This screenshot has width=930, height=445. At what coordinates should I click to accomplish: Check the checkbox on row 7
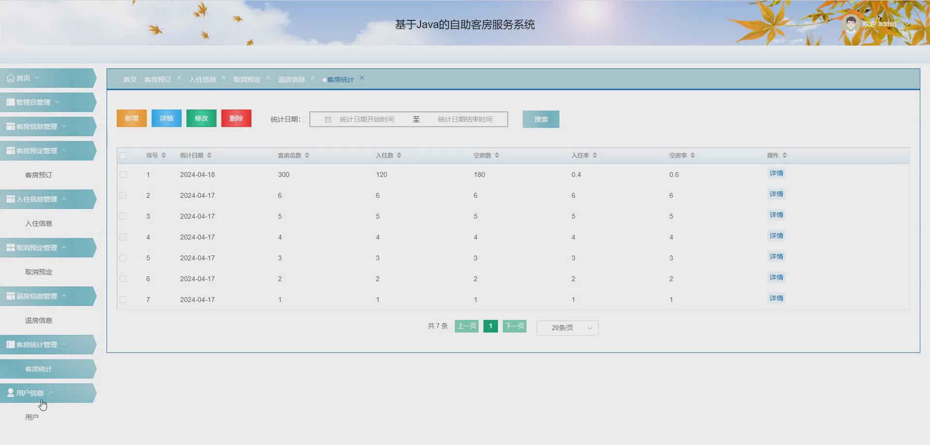(x=124, y=299)
